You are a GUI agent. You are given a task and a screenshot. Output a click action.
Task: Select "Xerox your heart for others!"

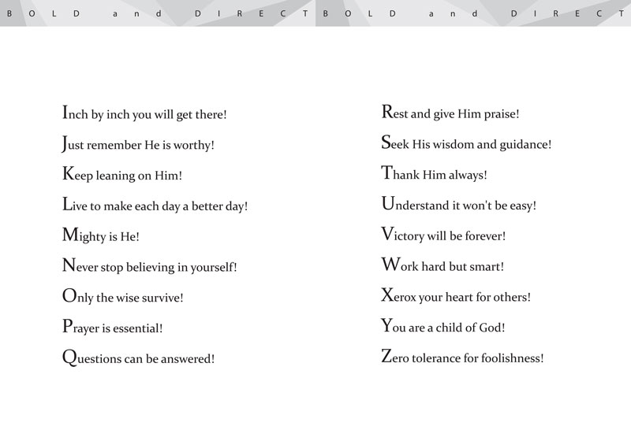point(456,295)
